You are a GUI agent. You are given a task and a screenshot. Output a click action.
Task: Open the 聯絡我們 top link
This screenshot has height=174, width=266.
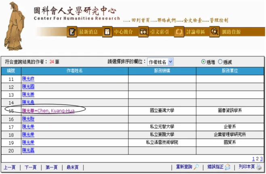(x=167, y=20)
